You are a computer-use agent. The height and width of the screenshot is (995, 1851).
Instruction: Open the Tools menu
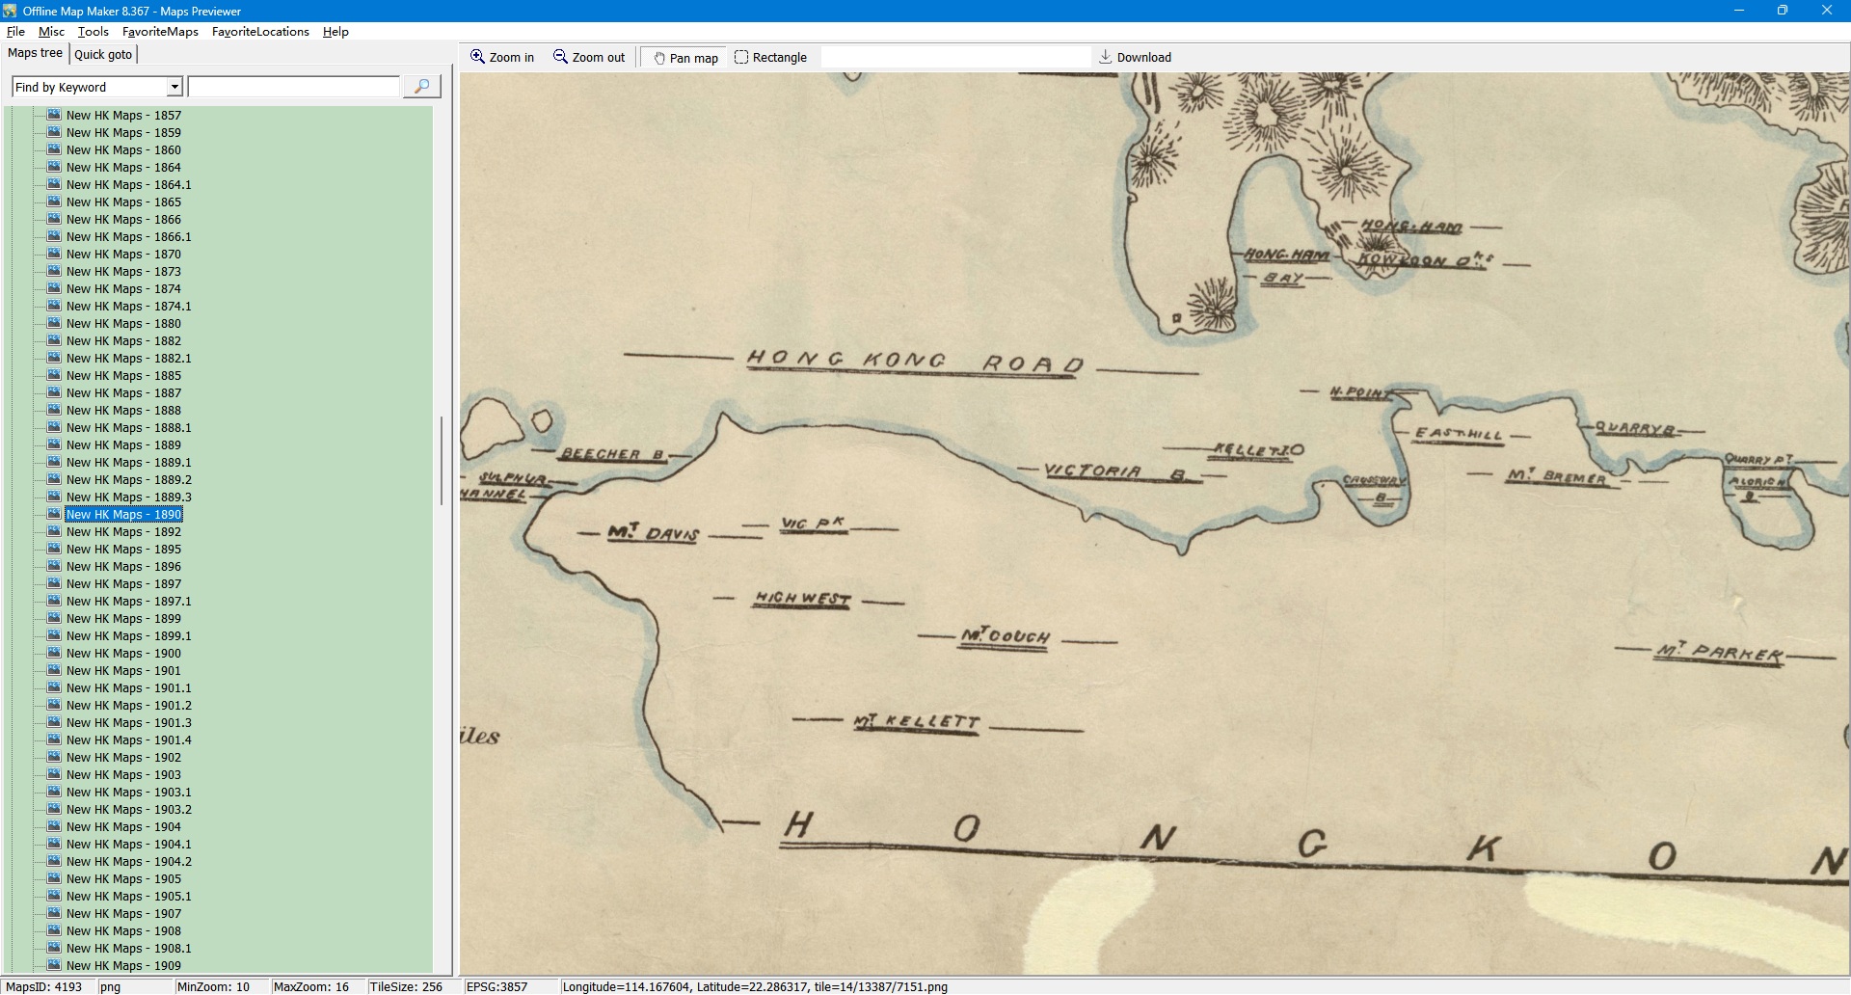pyautogui.click(x=93, y=32)
